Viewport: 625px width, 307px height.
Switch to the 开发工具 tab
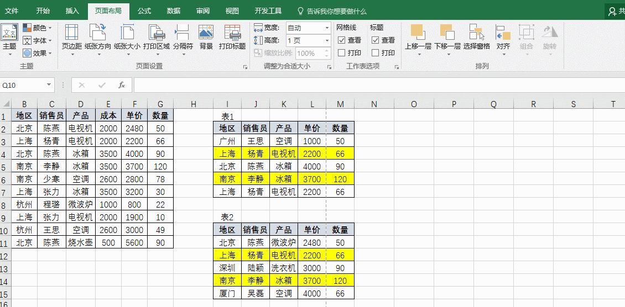[x=268, y=11]
